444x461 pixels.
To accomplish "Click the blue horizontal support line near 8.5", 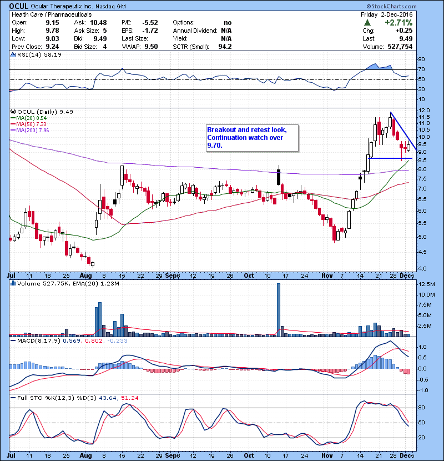I will point(390,158).
